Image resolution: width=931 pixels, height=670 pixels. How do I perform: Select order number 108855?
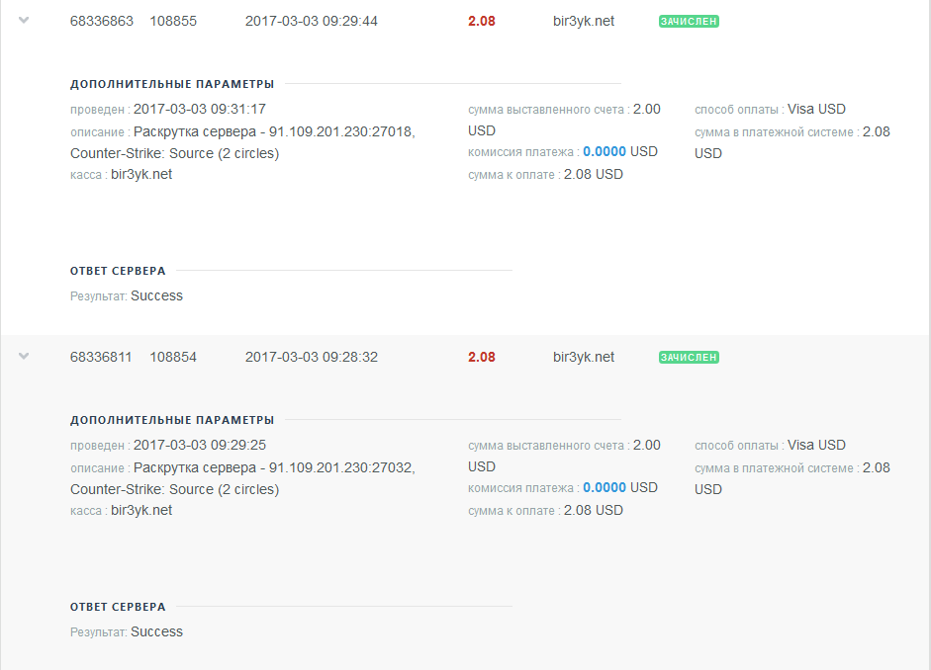(173, 21)
